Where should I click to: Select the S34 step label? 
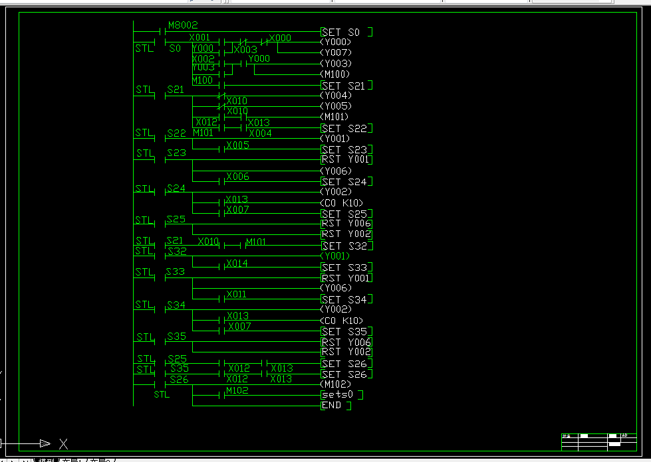coord(176,305)
